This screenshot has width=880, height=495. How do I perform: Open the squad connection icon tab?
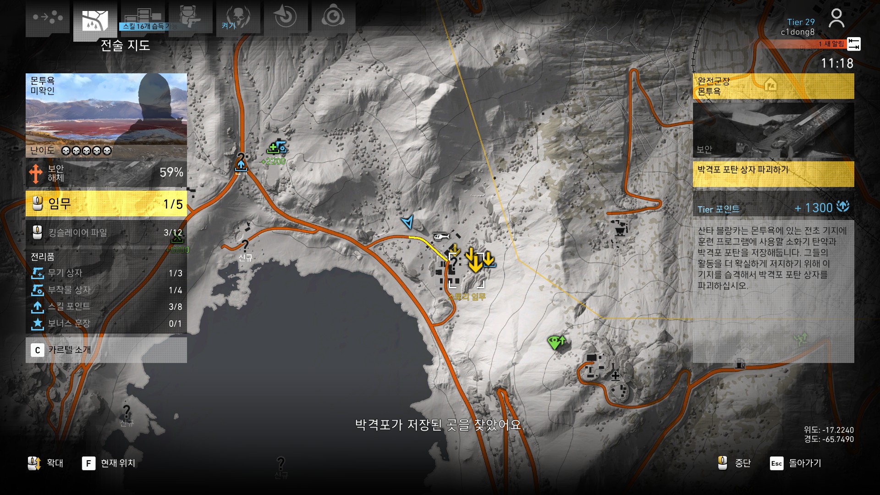48,18
